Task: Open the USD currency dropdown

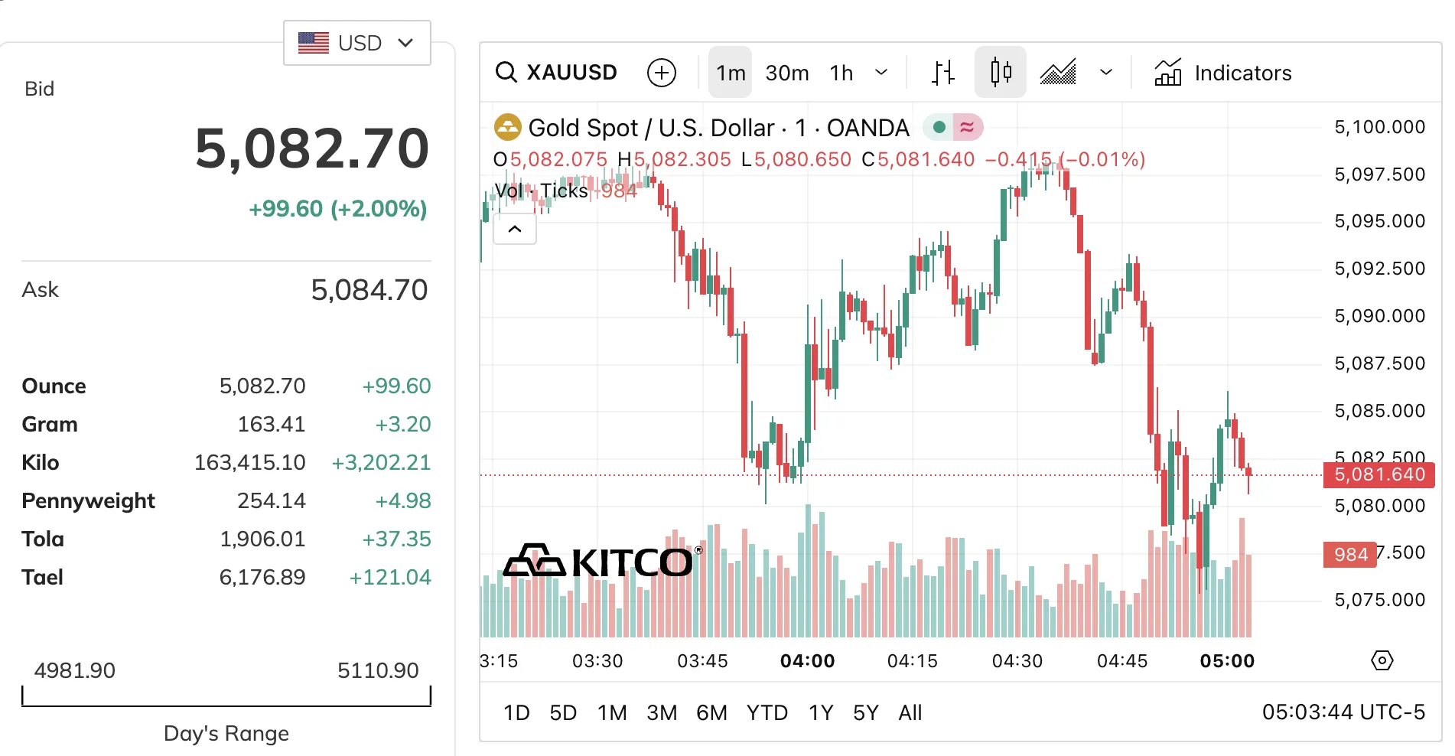Action: coord(357,43)
